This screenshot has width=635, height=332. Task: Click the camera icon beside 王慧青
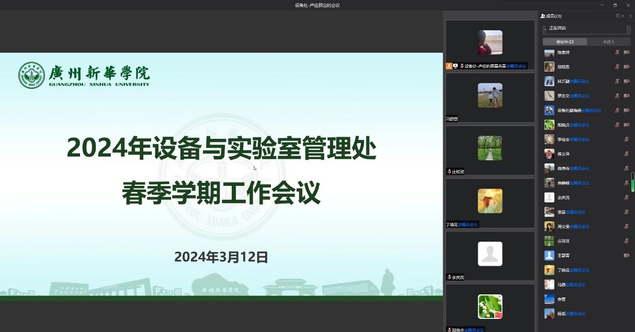point(627,256)
